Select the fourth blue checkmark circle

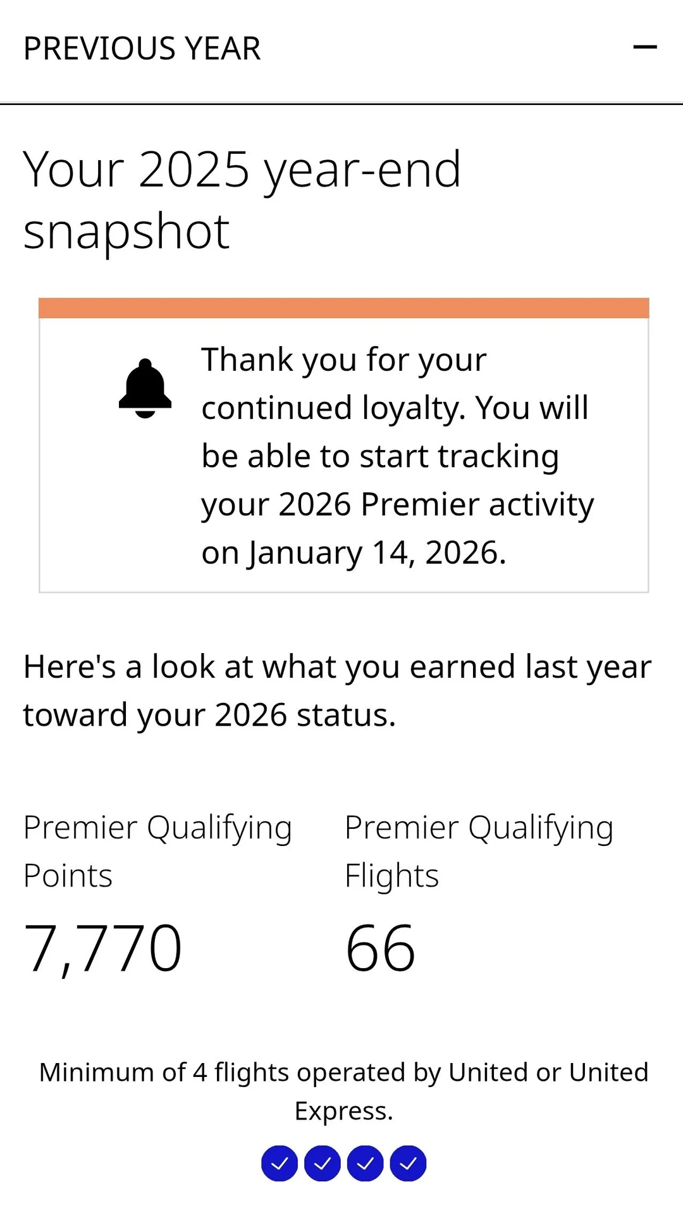pyautogui.click(x=409, y=1163)
